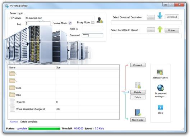
Task: Click the Port input field
Action: point(38,23)
